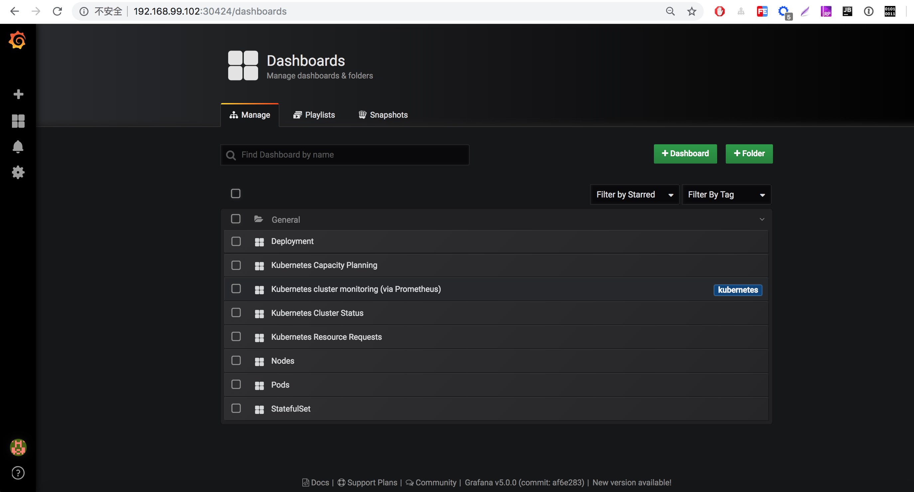914x492 pixels.
Task: Open the Configuration gear icon
Action: pos(18,173)
